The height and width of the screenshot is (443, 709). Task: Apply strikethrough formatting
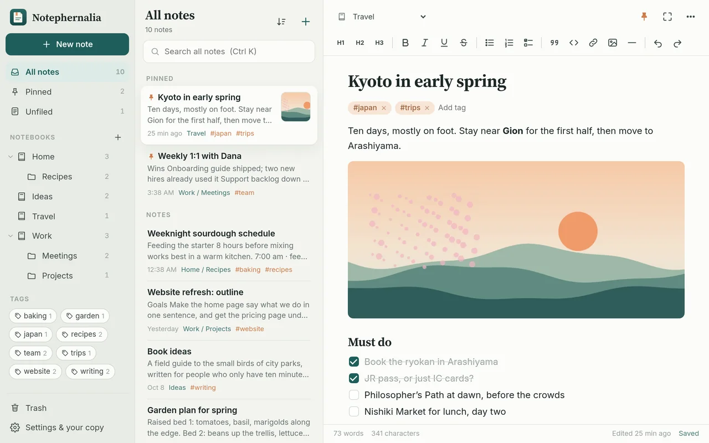click(x=464, y=43)
